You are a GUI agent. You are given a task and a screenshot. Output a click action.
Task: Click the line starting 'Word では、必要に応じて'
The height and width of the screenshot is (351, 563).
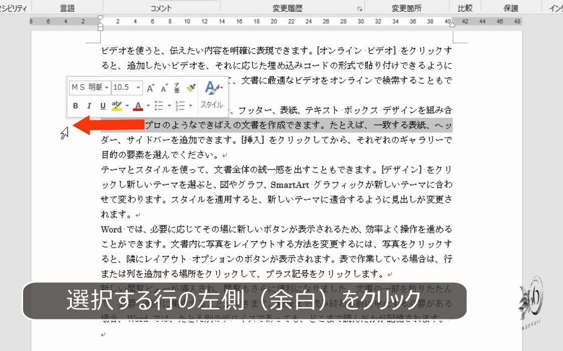tap(276, 229)
